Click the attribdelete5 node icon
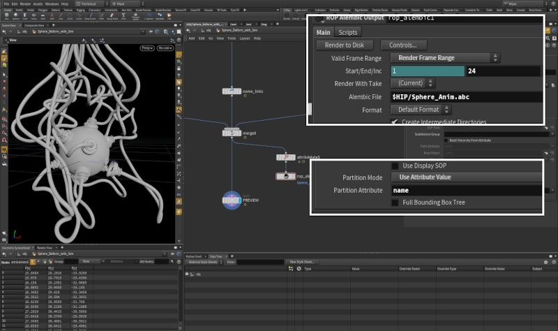The image size is (558, 331). [x=285, y=158]
